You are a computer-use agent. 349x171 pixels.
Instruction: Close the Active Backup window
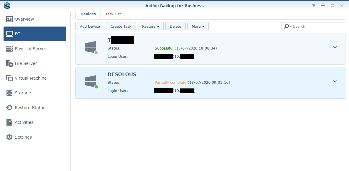click(x=342, y=6)
